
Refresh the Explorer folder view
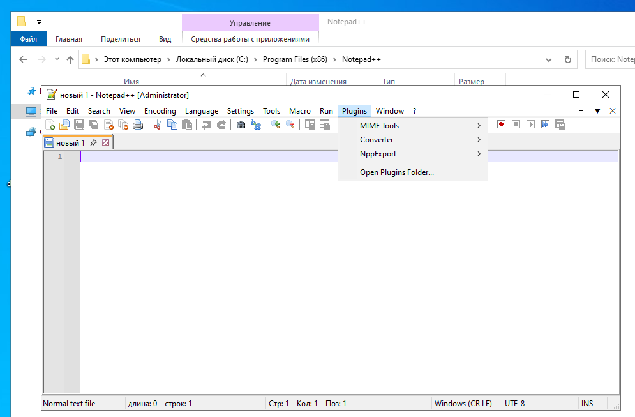568,59
